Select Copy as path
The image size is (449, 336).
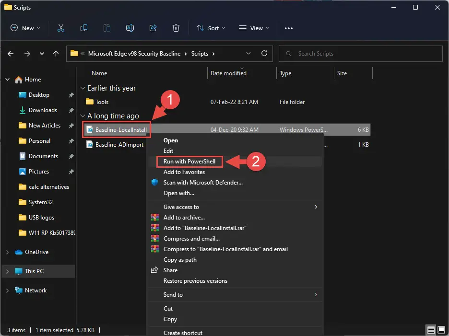[x=235, y=260]
